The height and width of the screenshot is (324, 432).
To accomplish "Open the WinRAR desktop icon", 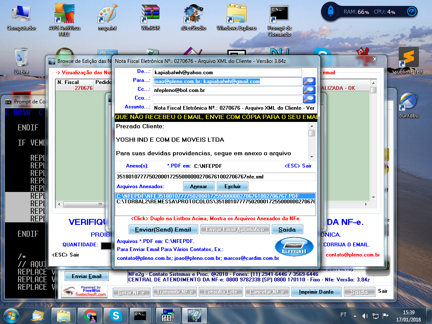I will (x=150, y=18).
